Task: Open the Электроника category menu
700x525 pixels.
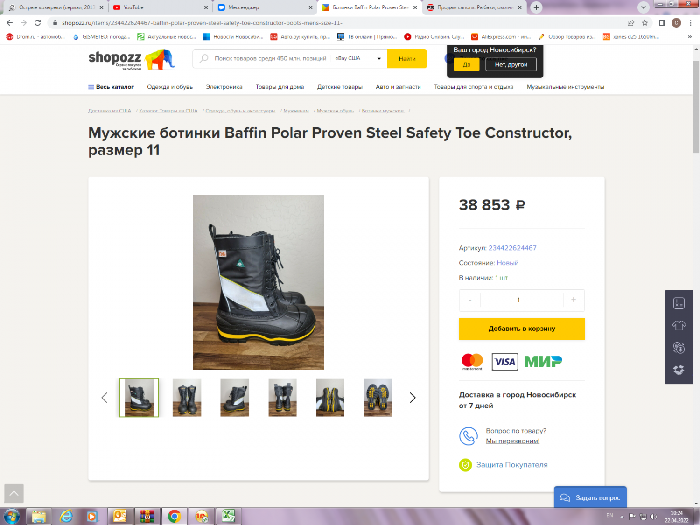Action: (x=224, y=87)
